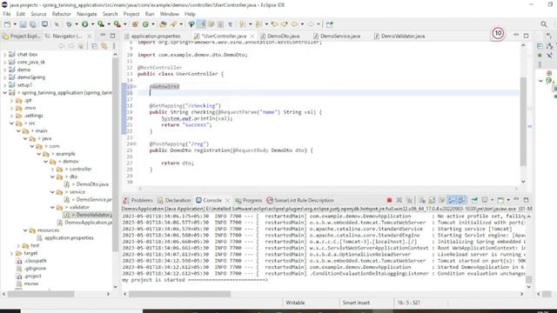
Task: Open the Window menu
Action: tap(169, 14)
